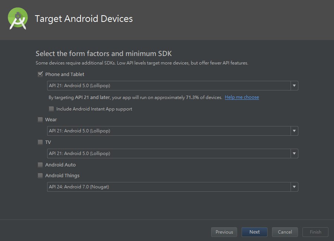Check the Wear form factor checkbox
The image size is (334, 241).
coord(40,120)
